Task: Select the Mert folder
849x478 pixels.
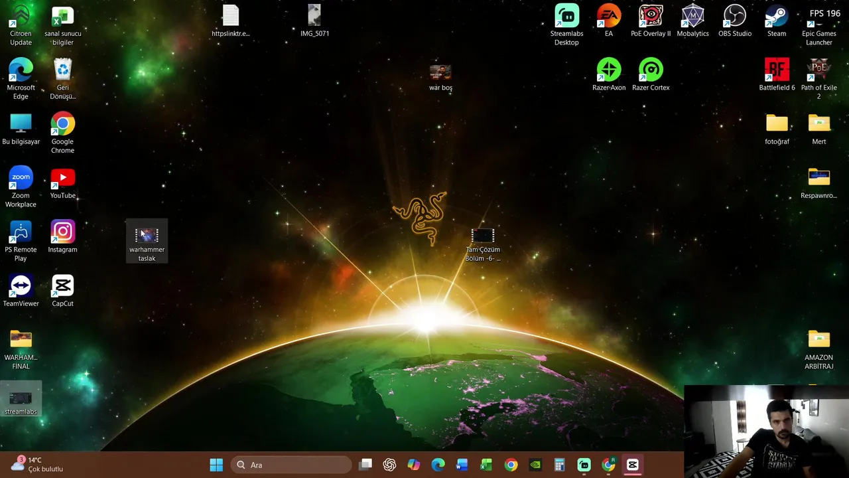Action: pos(818,129)
